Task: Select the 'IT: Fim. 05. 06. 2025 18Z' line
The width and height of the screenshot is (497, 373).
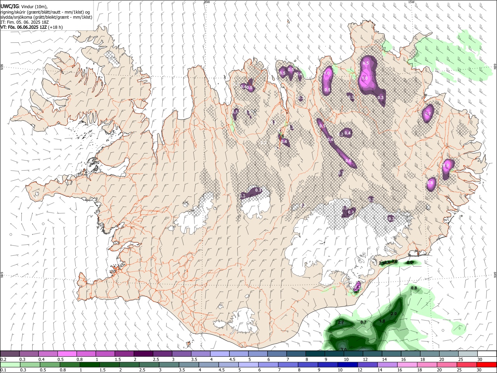Action: [x=24, y=22]
